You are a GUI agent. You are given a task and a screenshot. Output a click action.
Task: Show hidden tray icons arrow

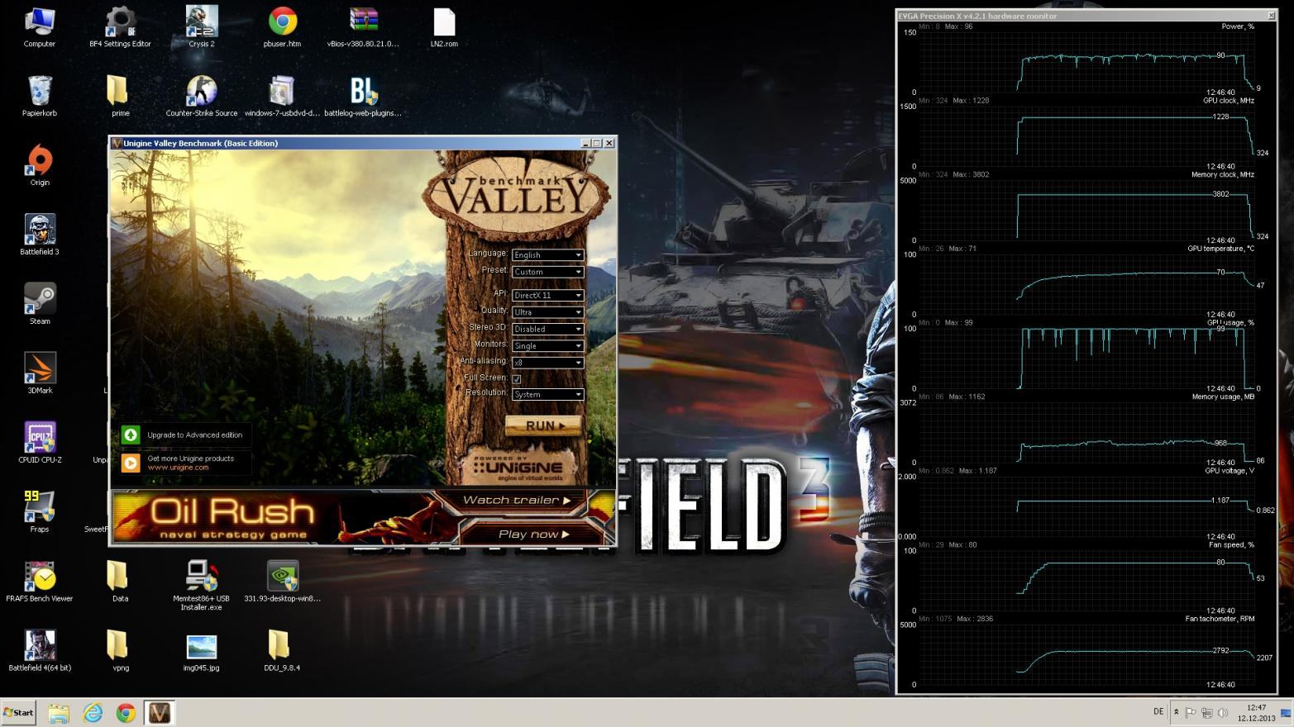pos(1176,712)
